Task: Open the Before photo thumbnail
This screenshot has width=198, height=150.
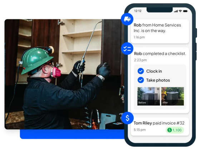Action: click(149, 96)
